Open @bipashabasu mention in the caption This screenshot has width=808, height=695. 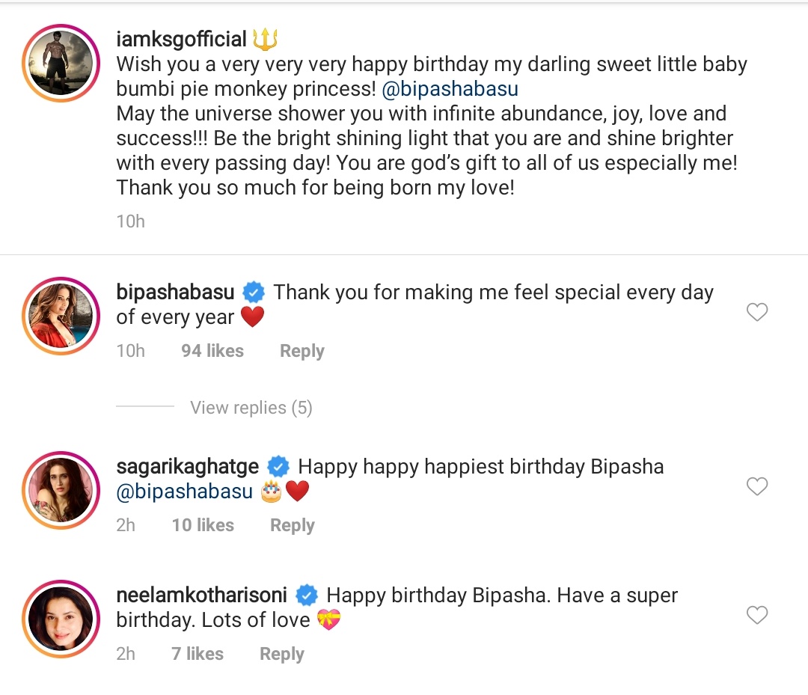tap(450, 89)
